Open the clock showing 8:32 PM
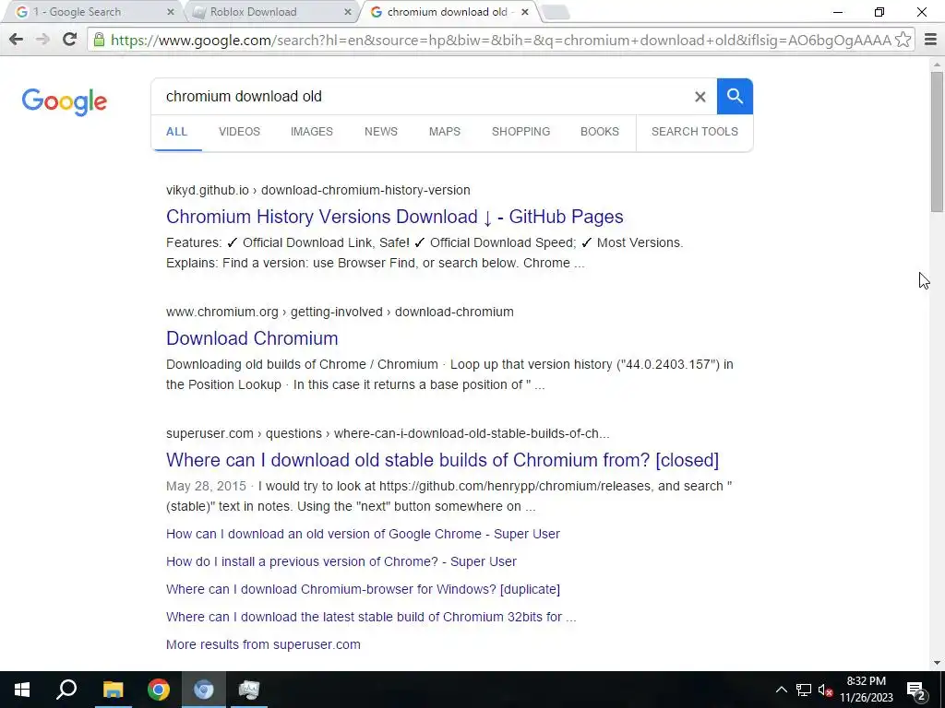Viewport: 945px width, 708px height. 866,690
